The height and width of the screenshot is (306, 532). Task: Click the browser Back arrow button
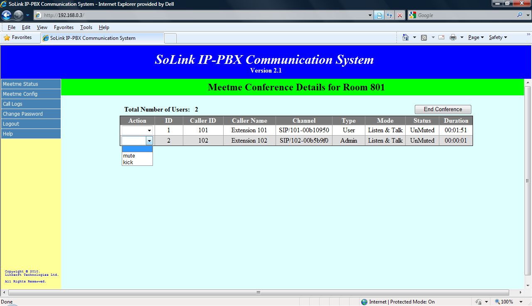coord(7,15)
